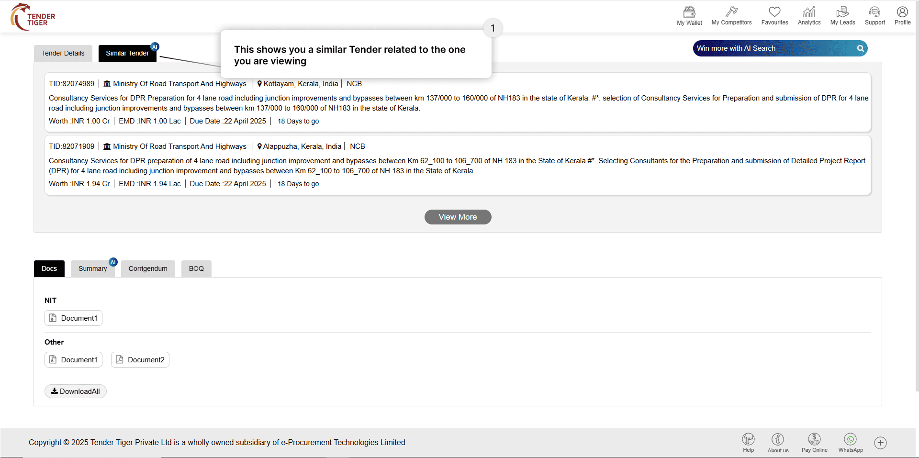The width and height of the screenshot is (919, 458).
Task: Click the DownloadAll button
Action: point(76,391)
